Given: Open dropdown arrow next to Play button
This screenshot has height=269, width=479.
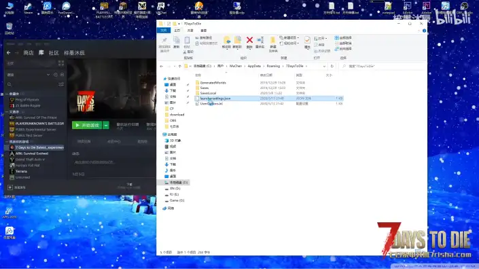Looking at the screenshot, I should click(106, 125).
